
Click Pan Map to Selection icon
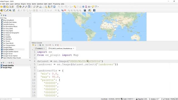(x=21, y=7)
